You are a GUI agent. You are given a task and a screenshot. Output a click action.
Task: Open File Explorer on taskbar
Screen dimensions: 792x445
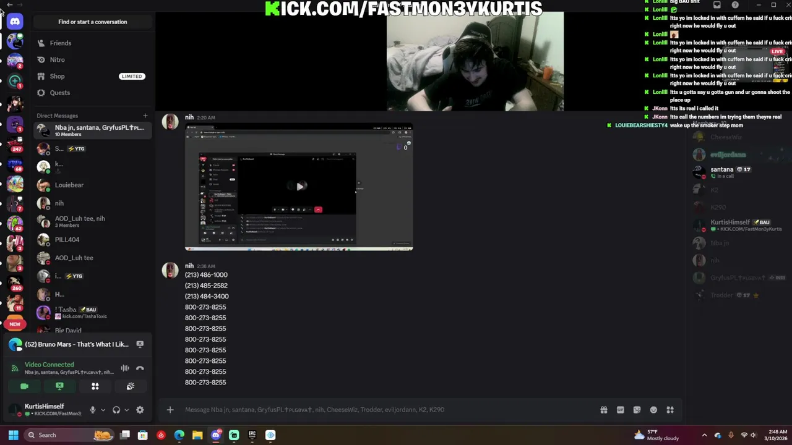[197, 435]
